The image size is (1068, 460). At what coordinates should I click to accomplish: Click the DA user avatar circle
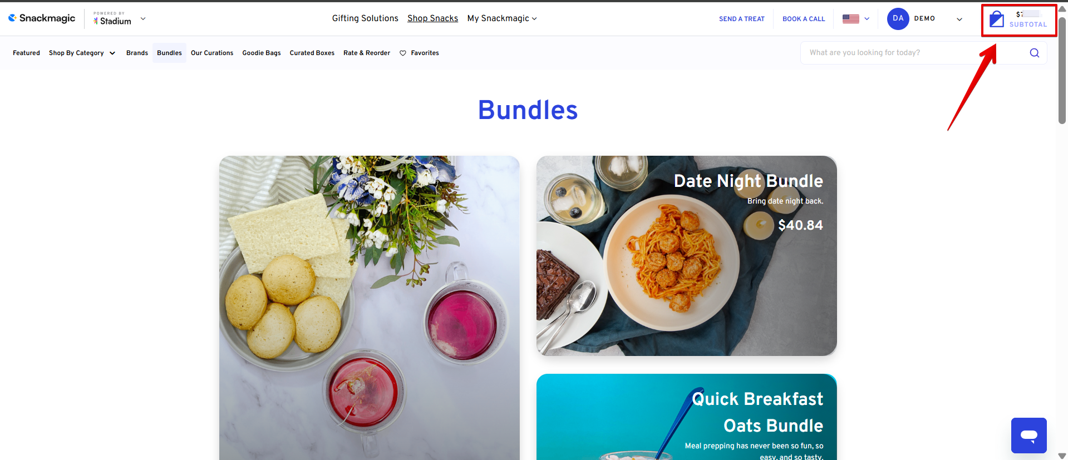pos(898,18)
